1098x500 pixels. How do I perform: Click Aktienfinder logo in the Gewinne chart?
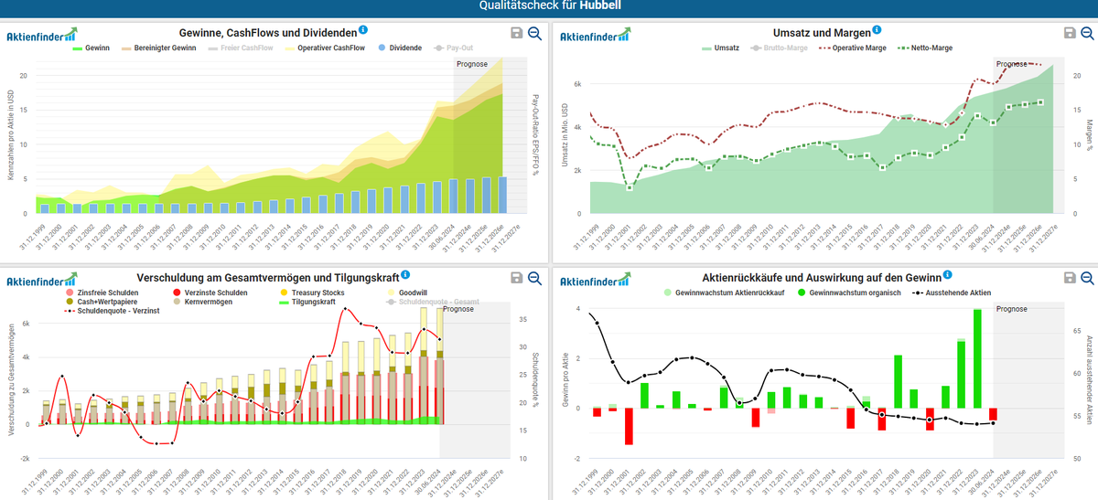(x=41, y=36)
